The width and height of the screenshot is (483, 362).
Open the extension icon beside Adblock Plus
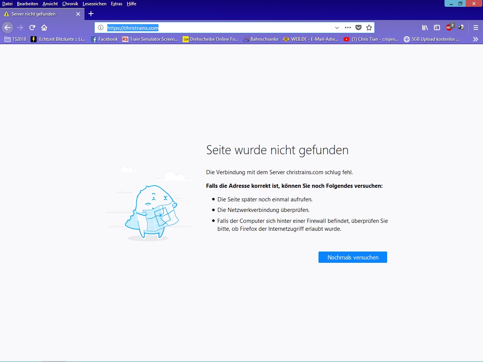pyautogui.click(x=461, y=27)
